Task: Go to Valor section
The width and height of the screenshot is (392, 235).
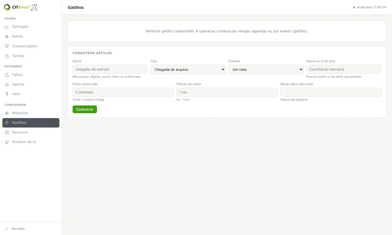Action: click(x=31, y=94)
